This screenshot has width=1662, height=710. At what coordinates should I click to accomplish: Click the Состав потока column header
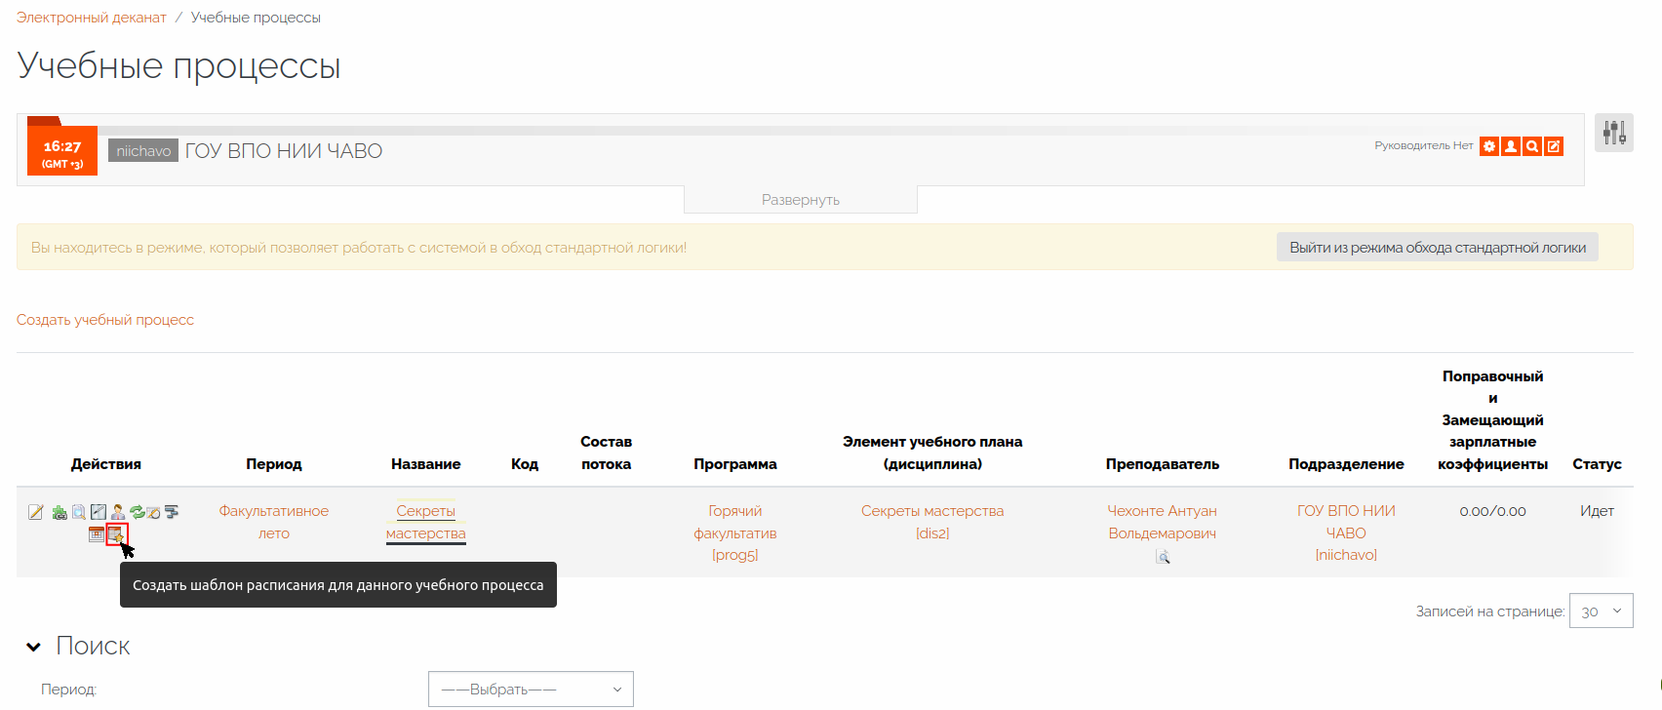click(607, 454)
